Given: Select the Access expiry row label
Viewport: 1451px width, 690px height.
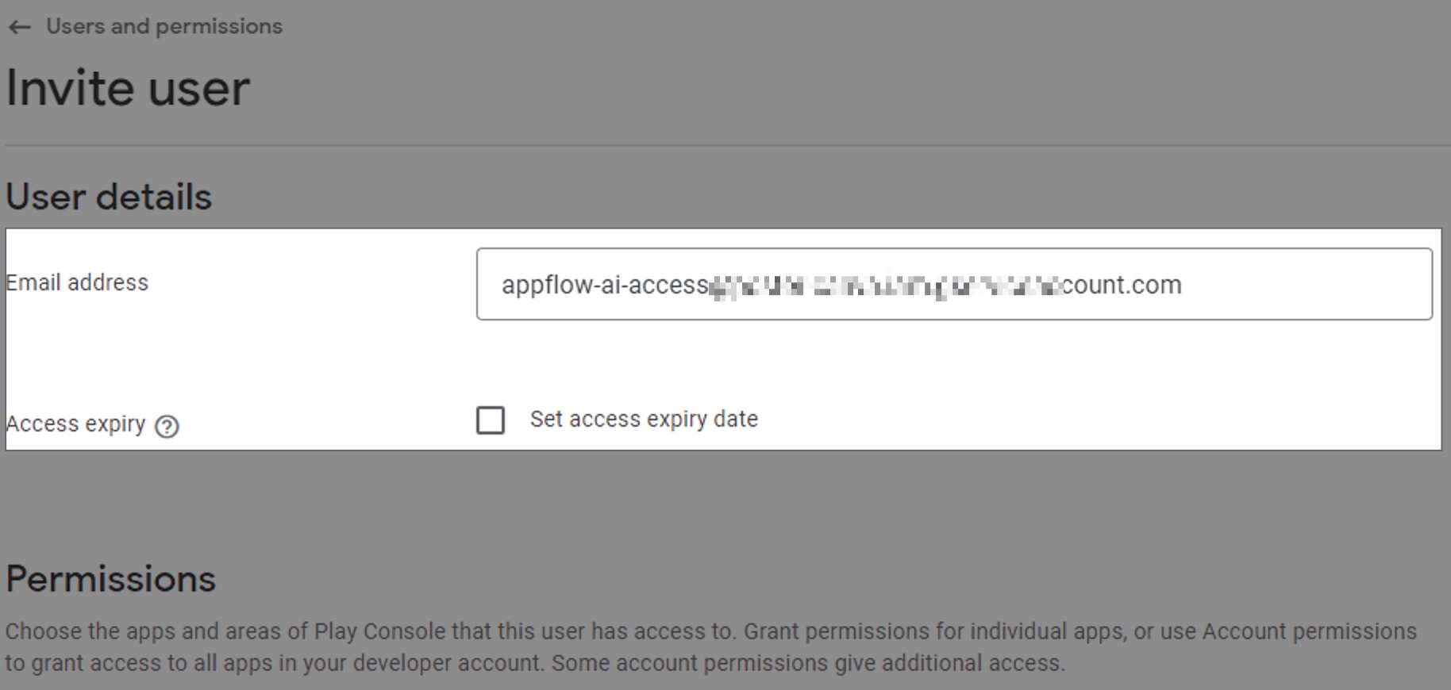Looking at the screenshot, I should pyautogui.click(x=75, y=424).
